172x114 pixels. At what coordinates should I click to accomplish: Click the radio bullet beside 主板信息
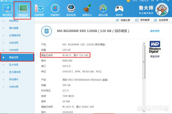3,43
